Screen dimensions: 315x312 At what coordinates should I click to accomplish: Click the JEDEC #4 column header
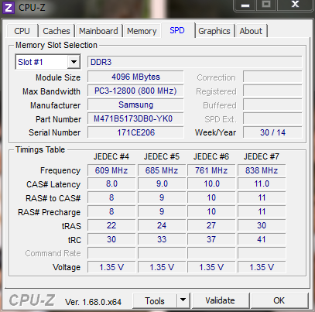point(111,156)
